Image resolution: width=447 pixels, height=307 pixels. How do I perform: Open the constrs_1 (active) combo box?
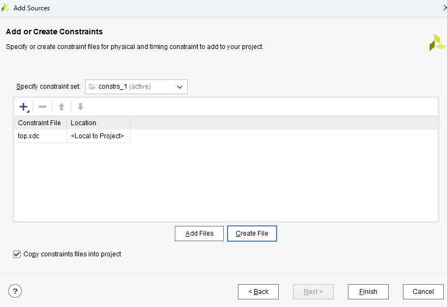(136, 87)
